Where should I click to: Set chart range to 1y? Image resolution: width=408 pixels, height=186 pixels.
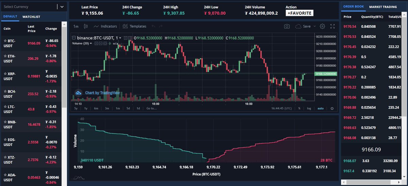point(86,108)
